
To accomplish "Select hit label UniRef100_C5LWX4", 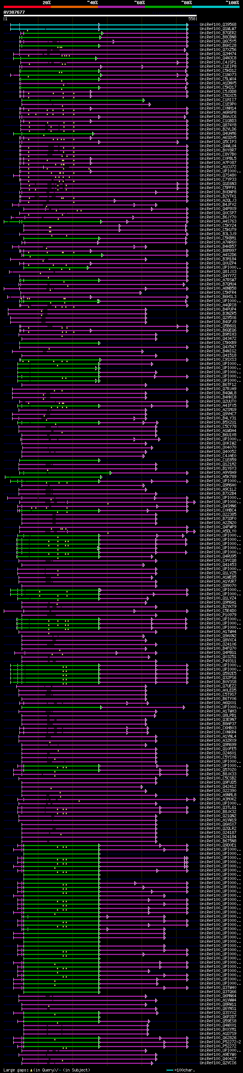I will tap(218, 79).
